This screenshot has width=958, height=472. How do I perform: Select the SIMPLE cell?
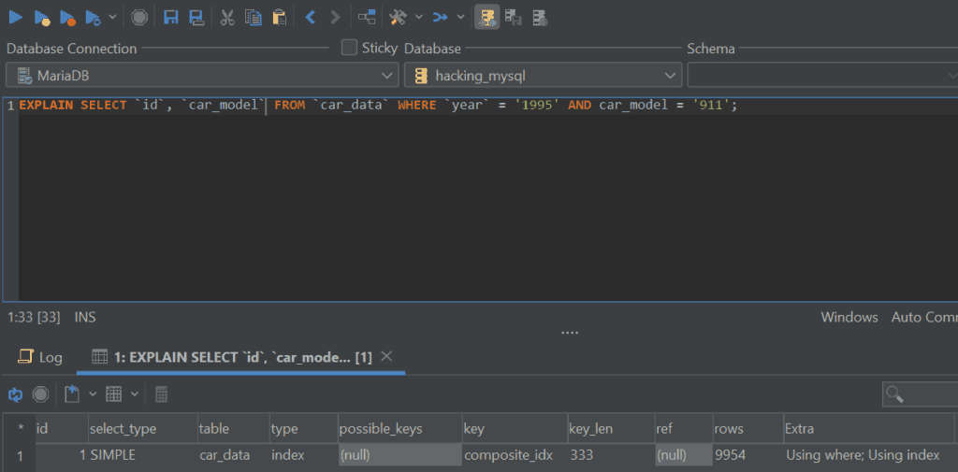pos(142,455)
